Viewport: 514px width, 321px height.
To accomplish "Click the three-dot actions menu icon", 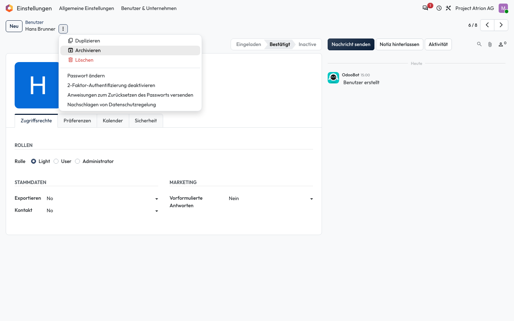I will (x=63, y=29).
